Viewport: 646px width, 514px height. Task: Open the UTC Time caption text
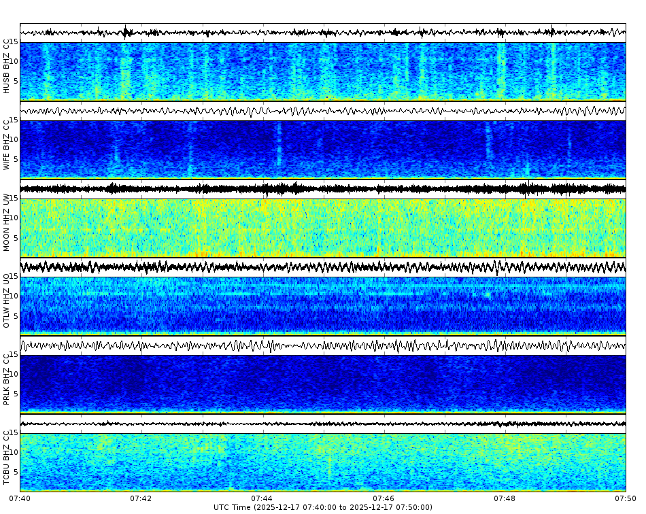323,507
